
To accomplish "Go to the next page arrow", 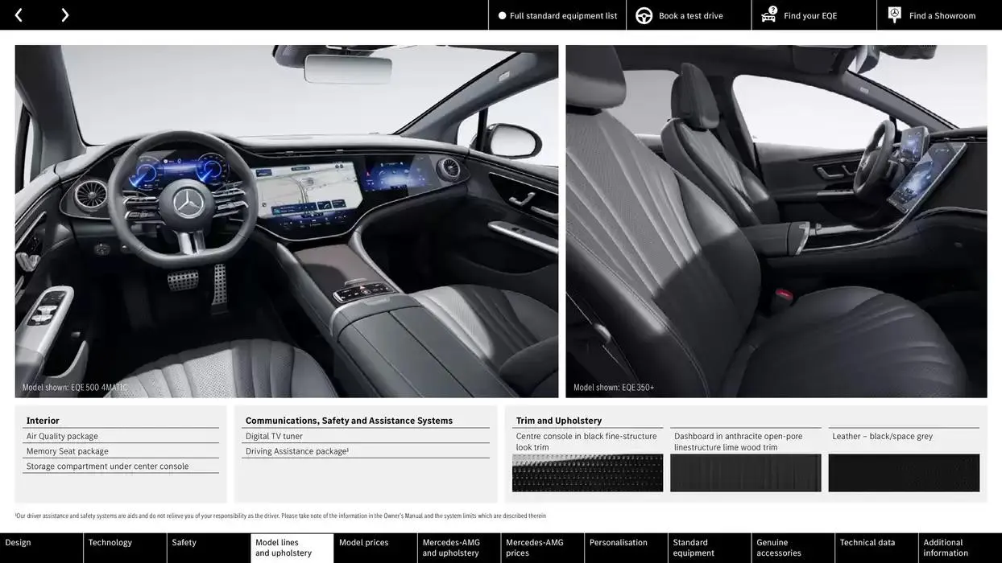I will pos(64,15).
